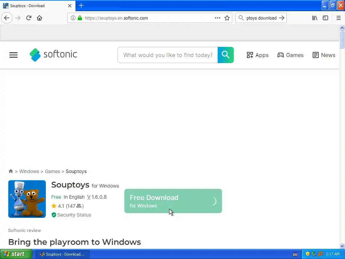Open a new tab with plus icon
This screenshot has height=259, width=345.
pyautogui.click(x=81, y=5)
